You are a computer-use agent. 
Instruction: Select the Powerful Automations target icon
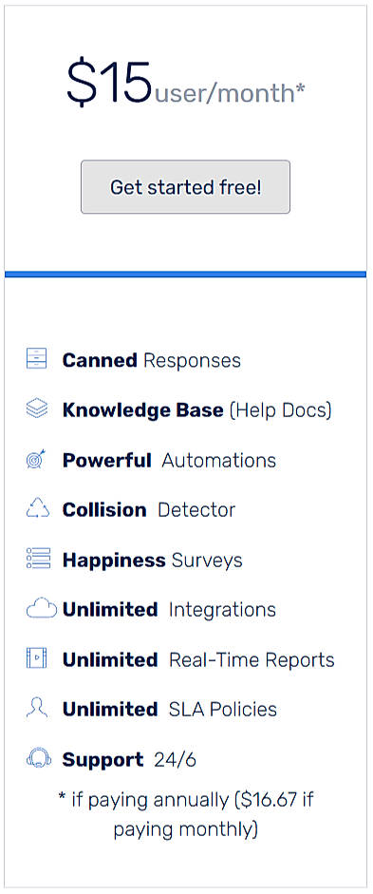click(x=36, y=460)
